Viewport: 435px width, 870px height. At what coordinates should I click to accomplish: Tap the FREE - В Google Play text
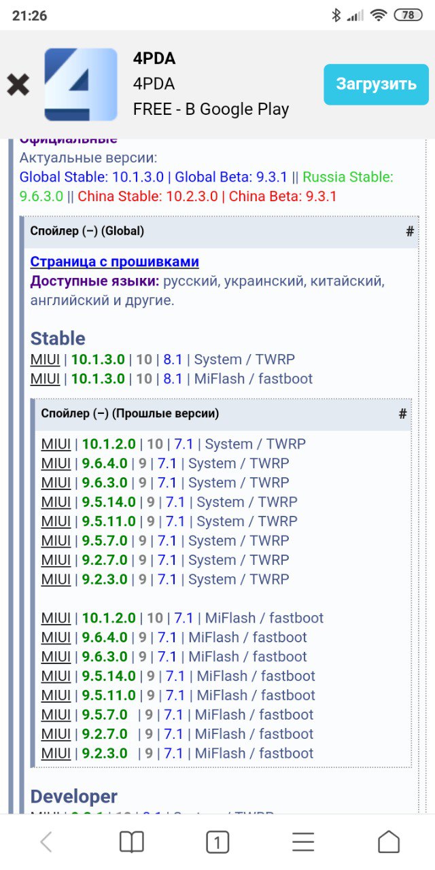(x=211, y=109)
